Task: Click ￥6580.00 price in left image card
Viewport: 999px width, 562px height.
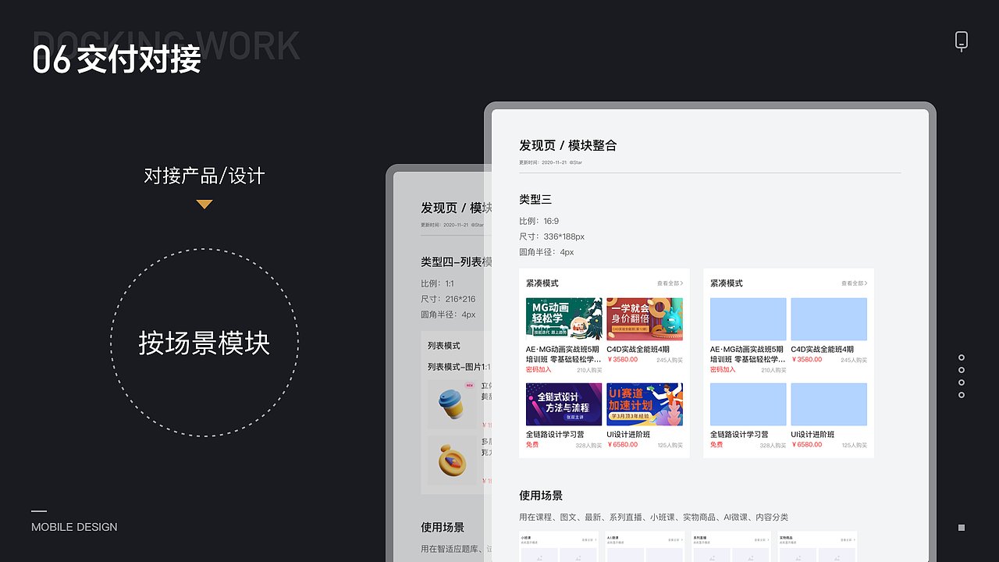Action: tap(622, 445)
